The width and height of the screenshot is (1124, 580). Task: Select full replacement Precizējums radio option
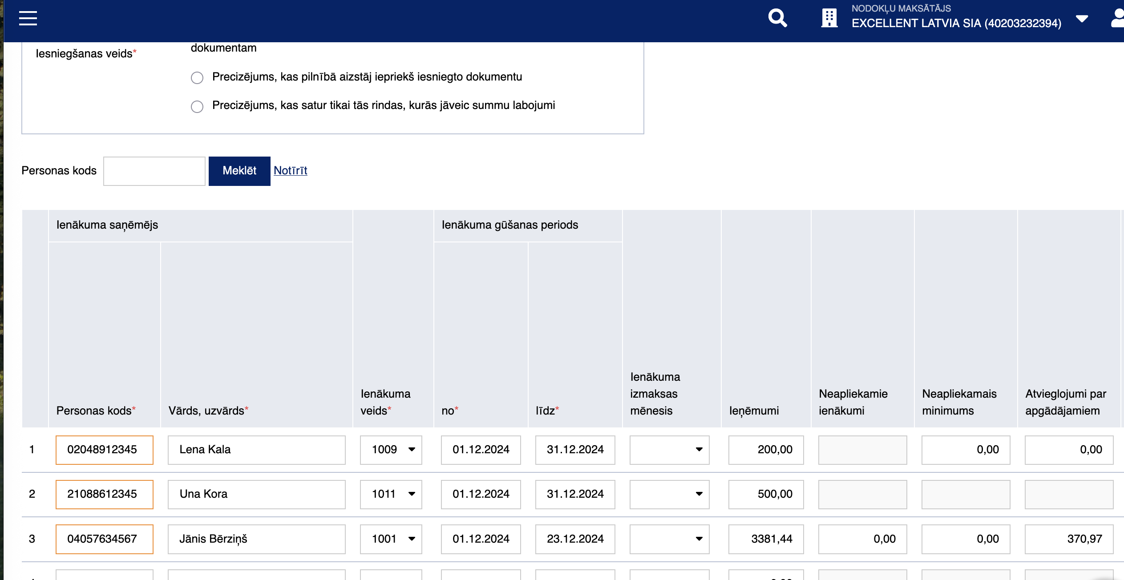pyautogui.click(x=197, y=78)
